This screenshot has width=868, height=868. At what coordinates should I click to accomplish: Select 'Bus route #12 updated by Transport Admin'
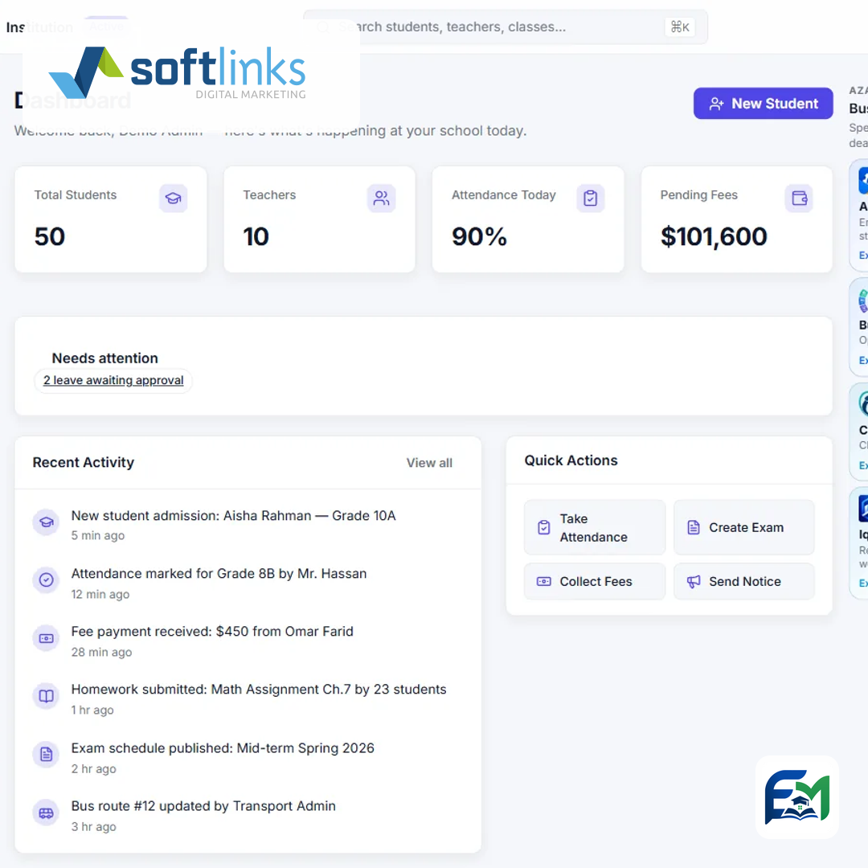point(203,807)
